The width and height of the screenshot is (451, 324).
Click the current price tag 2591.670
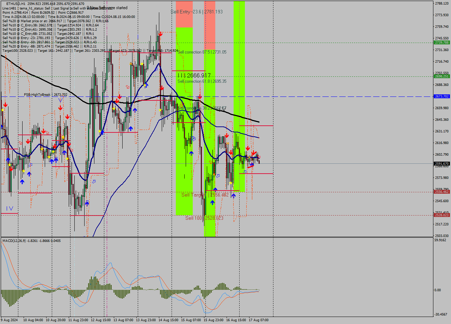(442, 163)
